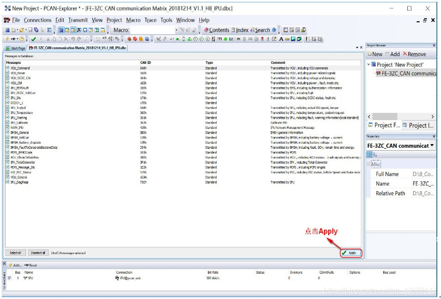Click New in Project Browser
The image size is (441, 299).
pos(375,54)
